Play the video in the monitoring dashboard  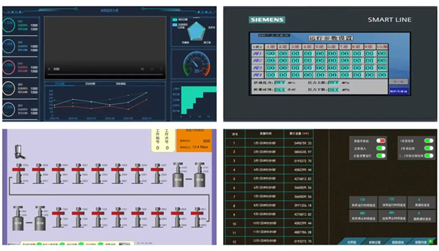pos(50,69)
